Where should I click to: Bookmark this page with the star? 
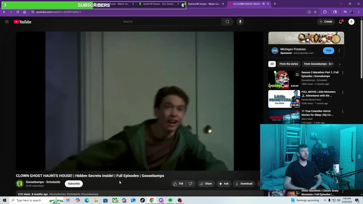(x=315, y=12)
